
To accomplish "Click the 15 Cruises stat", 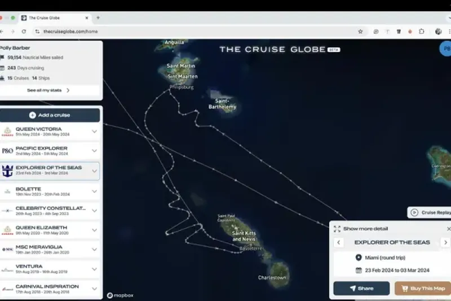I will [18, 78].
